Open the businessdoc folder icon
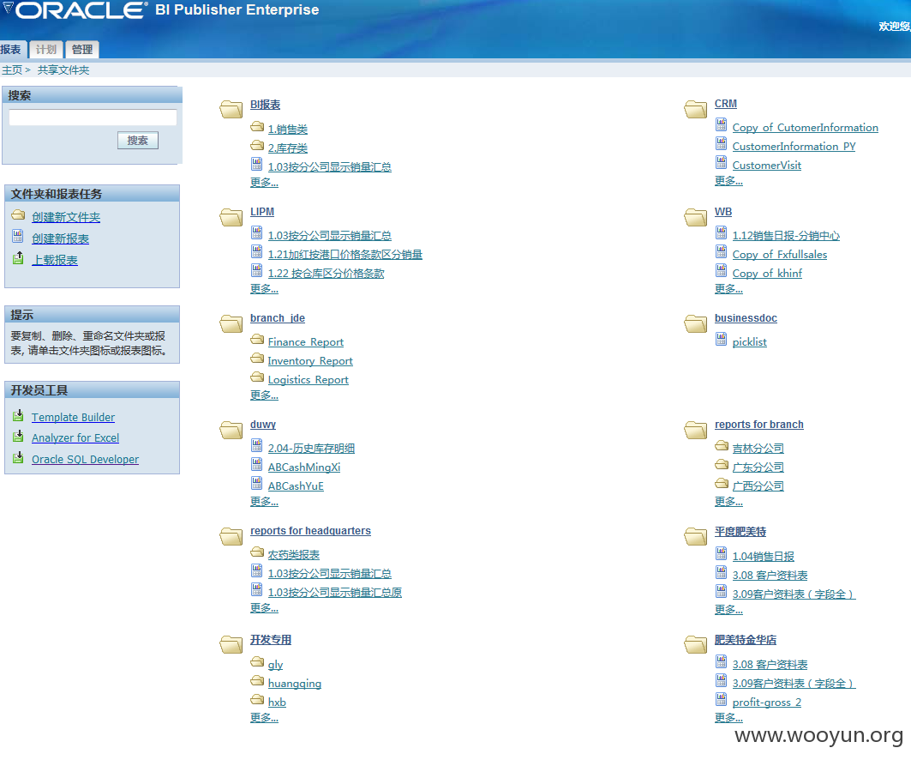This screenshot has width=911, height=760. 695,323
